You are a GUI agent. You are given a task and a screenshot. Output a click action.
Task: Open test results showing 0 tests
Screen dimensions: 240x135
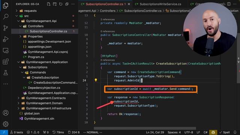coord(16,132)
